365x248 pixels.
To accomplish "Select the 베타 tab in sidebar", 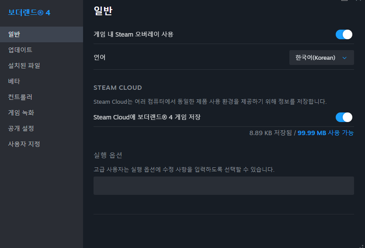I will [14, 82].
